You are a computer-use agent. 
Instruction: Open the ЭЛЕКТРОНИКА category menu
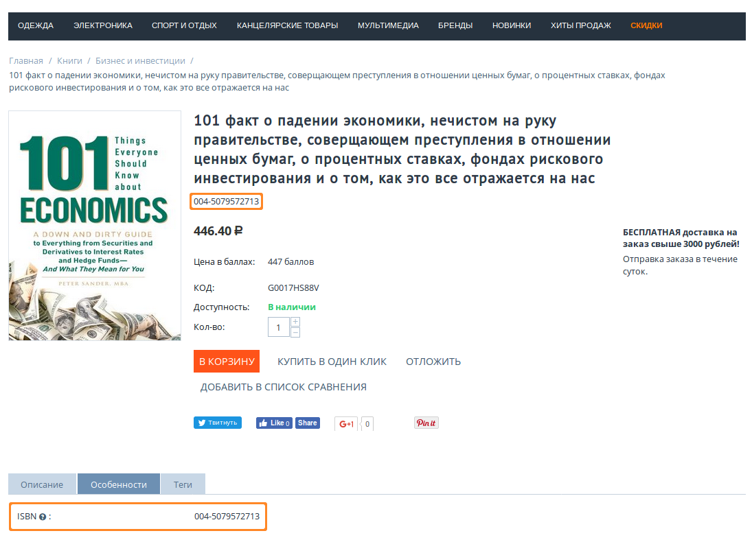point(103,25)
